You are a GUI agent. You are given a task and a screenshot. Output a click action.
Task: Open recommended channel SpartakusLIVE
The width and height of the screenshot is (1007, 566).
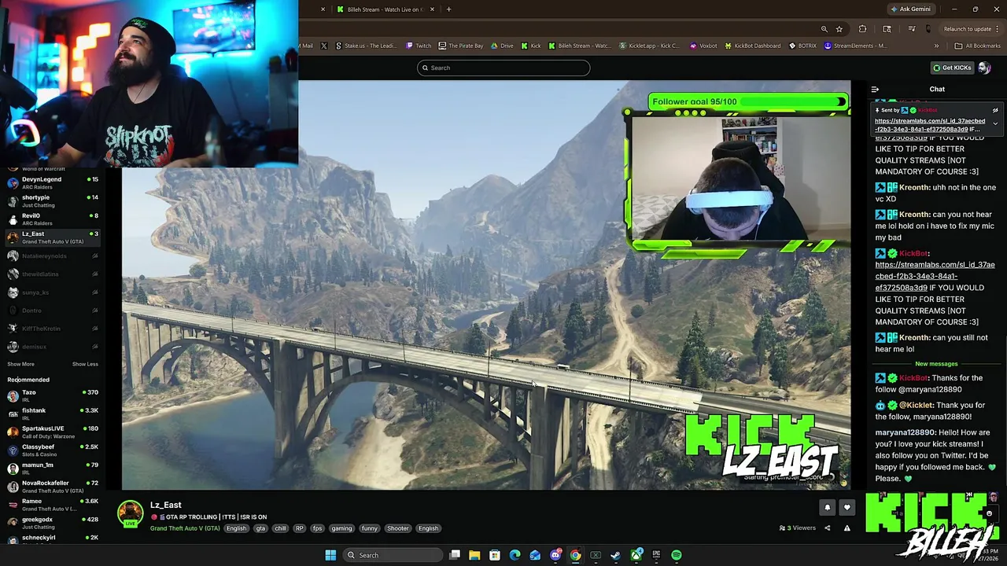point(53,432)
